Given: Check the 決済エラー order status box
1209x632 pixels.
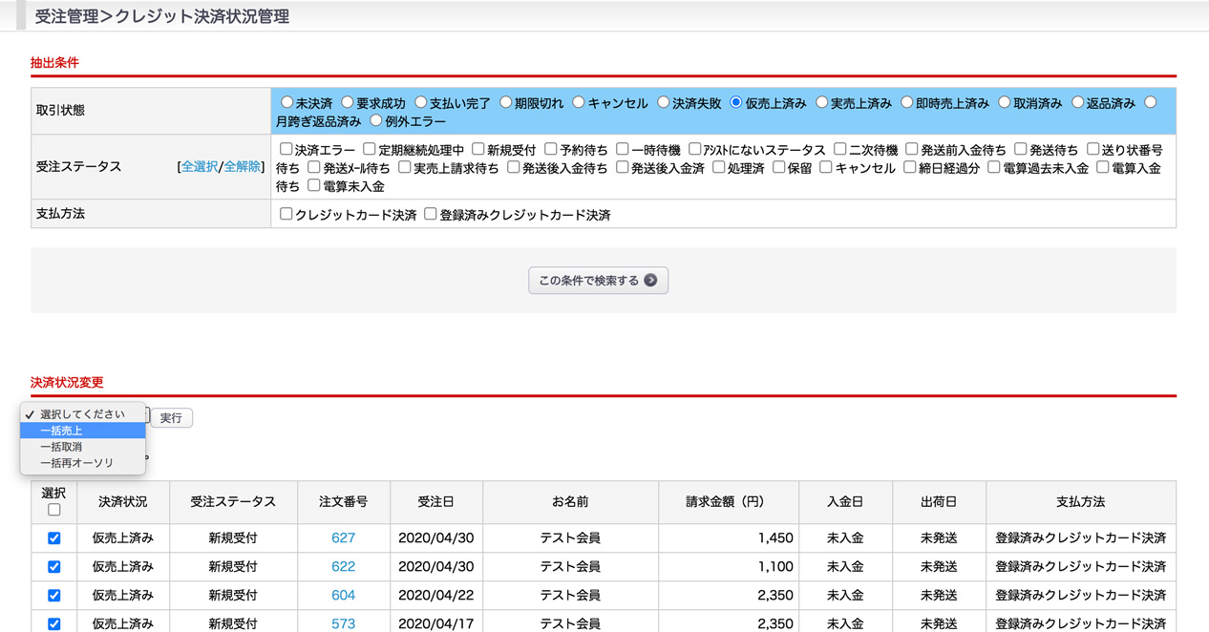Looking at the screenshot, I should tap(286, 150).
